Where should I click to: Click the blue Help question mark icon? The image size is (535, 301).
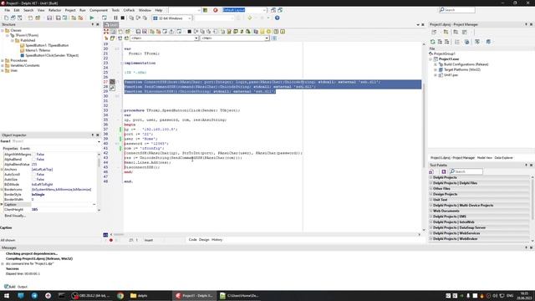click(x=277, y=18)
